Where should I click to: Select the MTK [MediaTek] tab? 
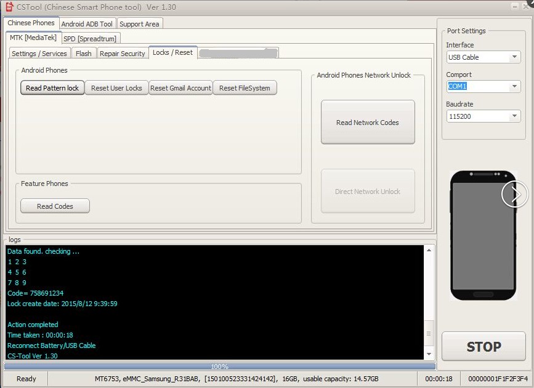33,38
